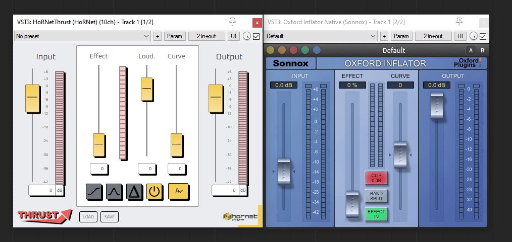Click the wet/dry knob in the HoRNetThrust header
Screen dimensions: 512x242
tap(247, 36)
